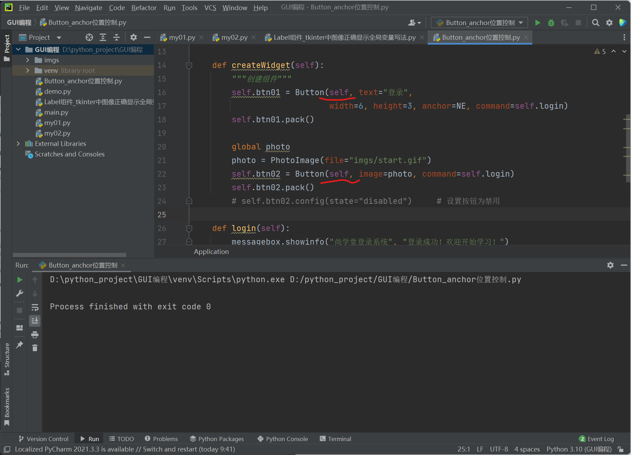Open Search Everywhere magnifier
This screenshot has height=455, width=631.
click(596, 23)
